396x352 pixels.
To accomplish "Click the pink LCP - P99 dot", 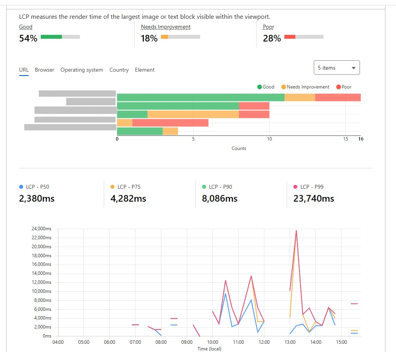I will click(295, 187).
